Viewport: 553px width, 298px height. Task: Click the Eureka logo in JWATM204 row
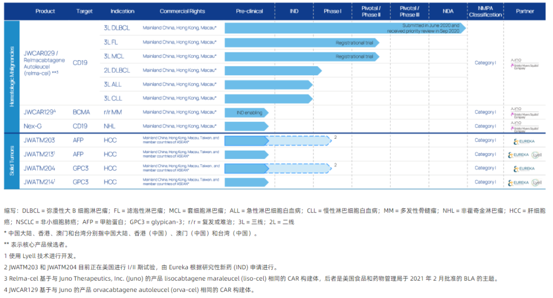click(524, 169)
